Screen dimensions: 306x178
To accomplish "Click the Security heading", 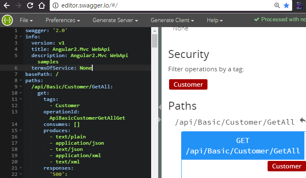I will tap(189, 54).
